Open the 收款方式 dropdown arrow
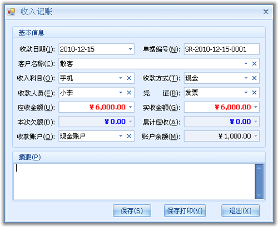 [246, 78]
